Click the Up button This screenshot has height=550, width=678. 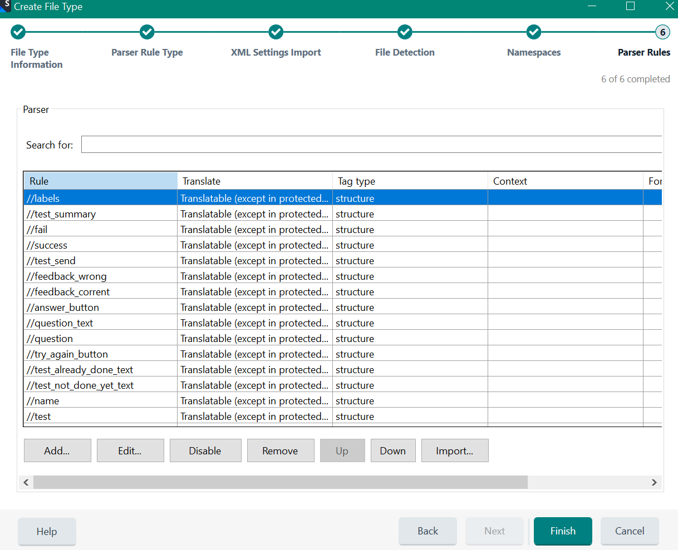pos(342,450)
